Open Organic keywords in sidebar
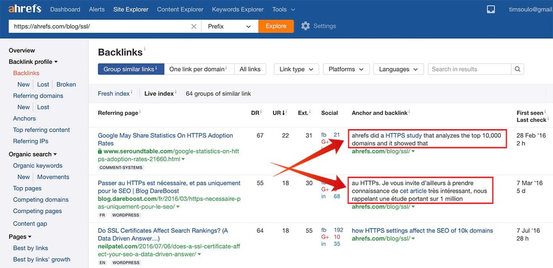This screenshot has height=268, width=553. 38,166
